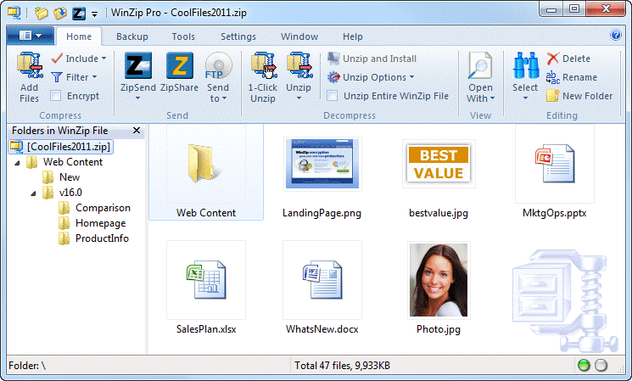The height and width of the screenshot is (381, 632).
Task: Click the 1-Click Unzip icon
Action: point(262,66)
